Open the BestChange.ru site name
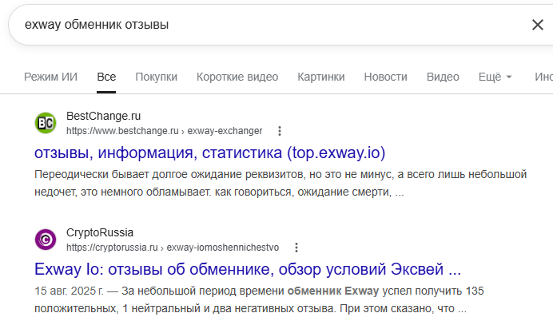The height and width of the screenshot is (317, 553). [x=103, y=116]
